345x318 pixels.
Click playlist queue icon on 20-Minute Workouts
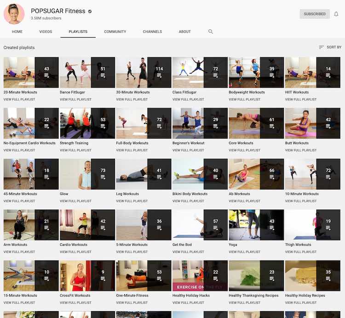pos(46,76)
